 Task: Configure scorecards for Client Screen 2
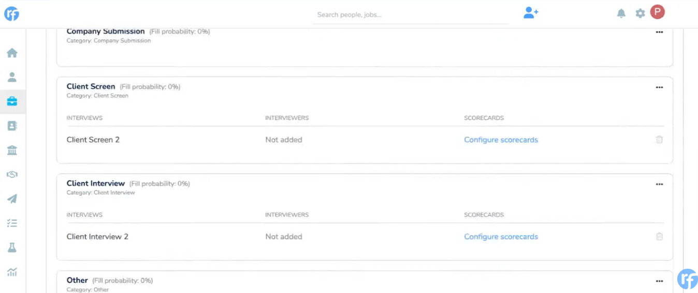(x=501, y=140)
